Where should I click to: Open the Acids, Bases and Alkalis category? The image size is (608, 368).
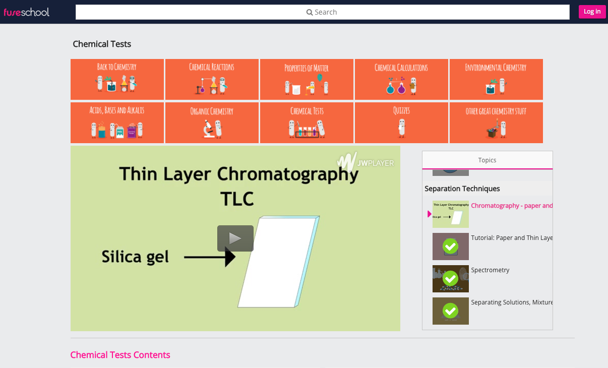(x=117, y=122)
